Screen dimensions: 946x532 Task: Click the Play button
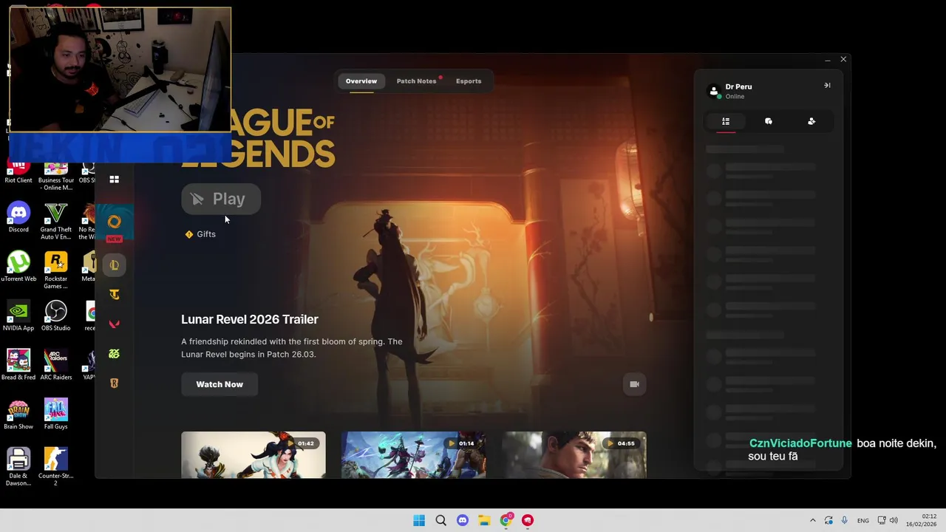click(x=220, y=199)
